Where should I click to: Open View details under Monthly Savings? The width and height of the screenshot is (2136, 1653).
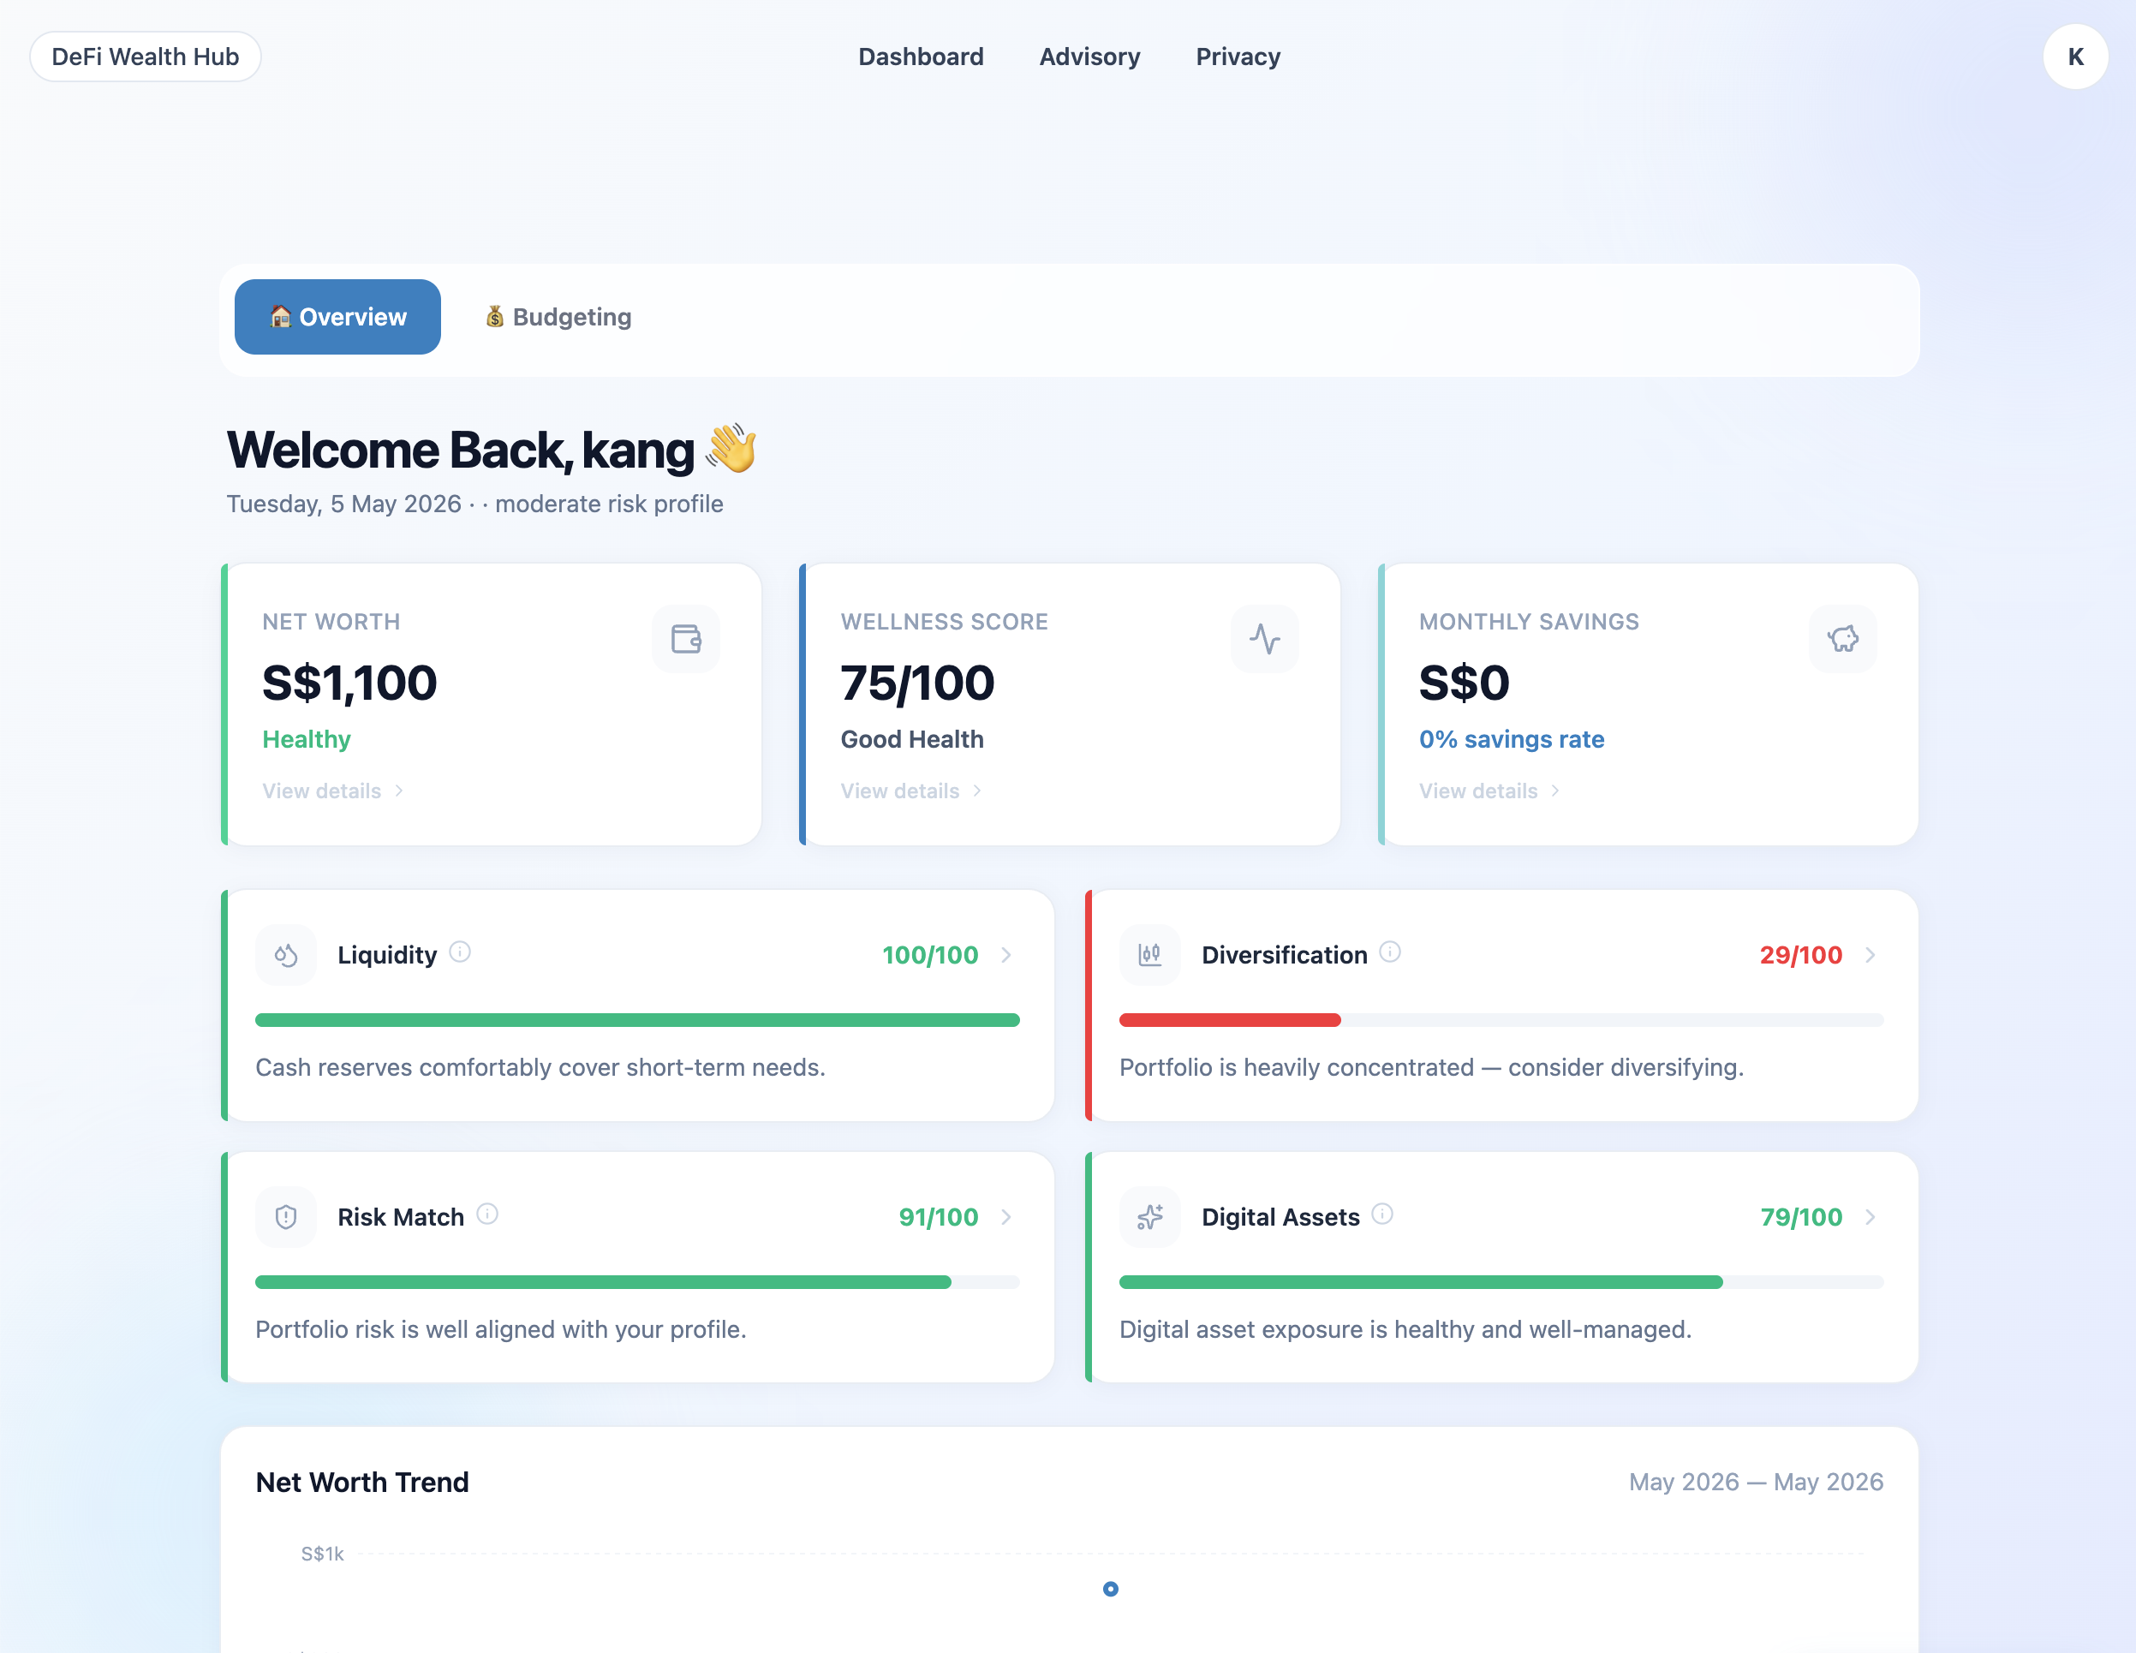tap(1489, 791)
